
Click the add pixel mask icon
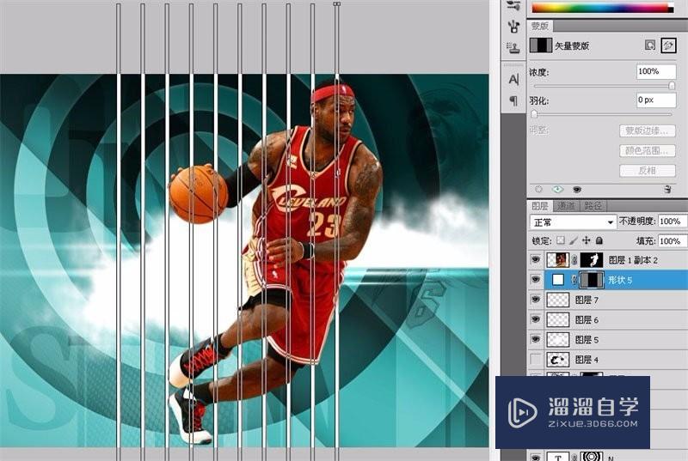[650, 45]
